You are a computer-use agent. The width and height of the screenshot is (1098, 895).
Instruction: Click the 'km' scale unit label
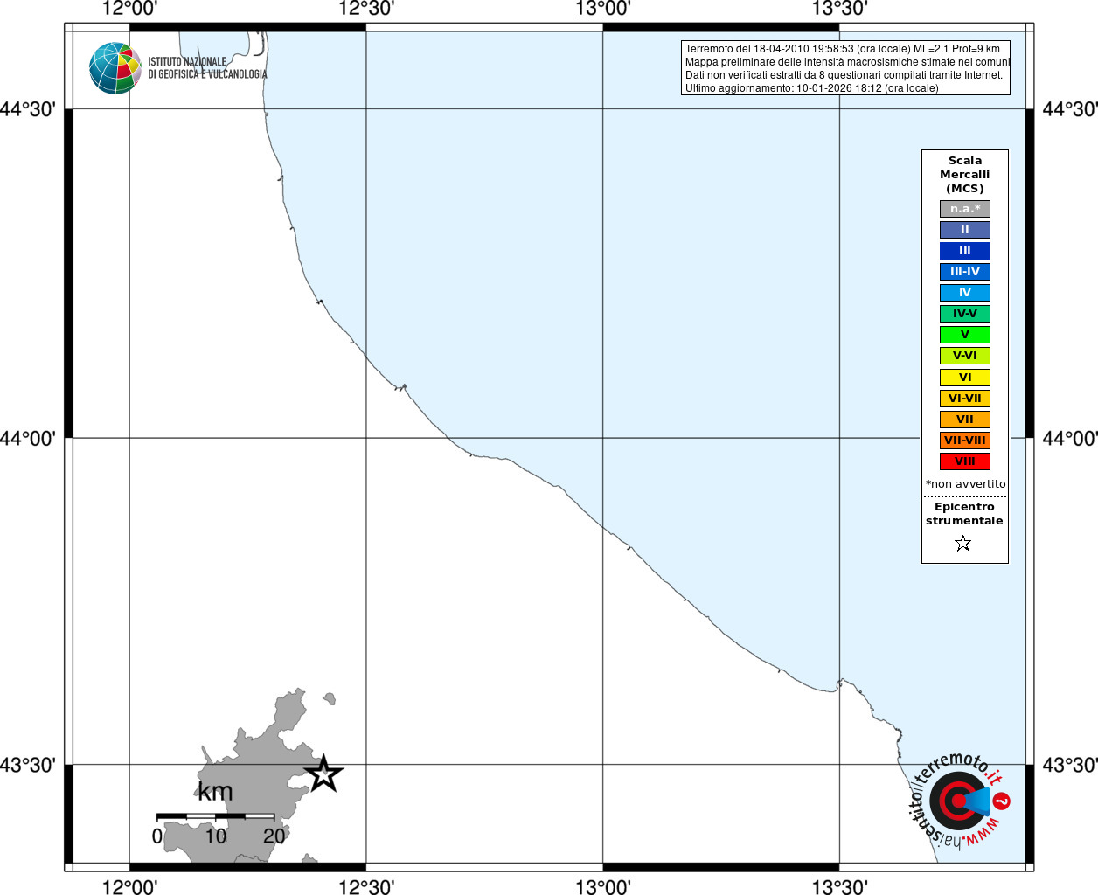(215, 792)
